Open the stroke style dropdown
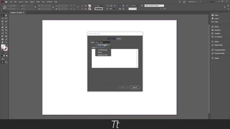The image size is (230, 129). point(104,9)
